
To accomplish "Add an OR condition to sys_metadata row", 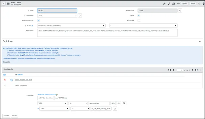I will tap(118, 103).
